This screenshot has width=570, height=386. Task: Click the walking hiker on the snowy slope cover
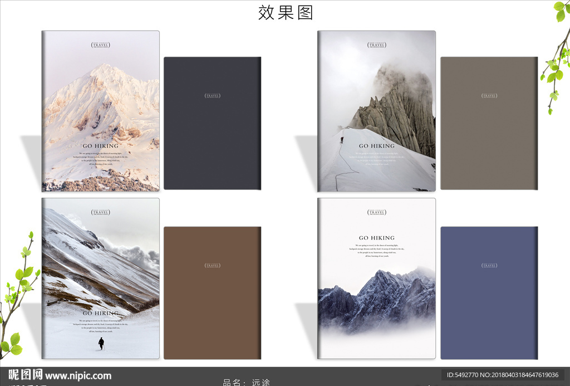[101, 344]
